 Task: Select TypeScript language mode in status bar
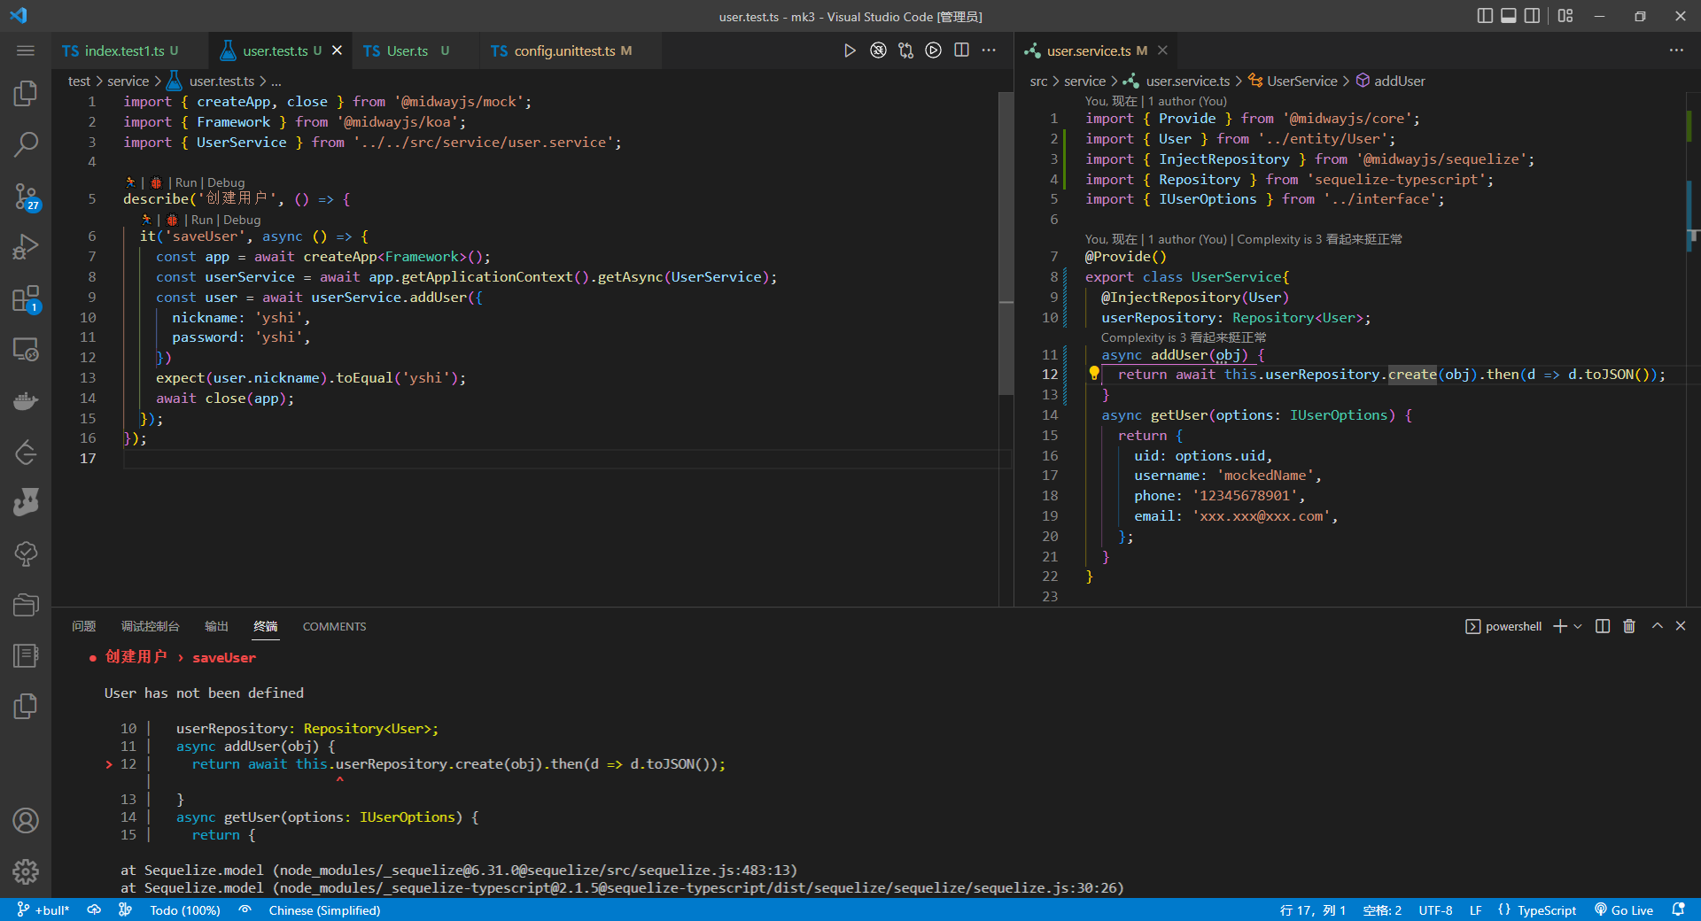(x=1546, y=910)
